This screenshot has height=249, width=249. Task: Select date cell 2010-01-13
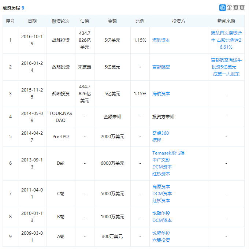(32, 217)
